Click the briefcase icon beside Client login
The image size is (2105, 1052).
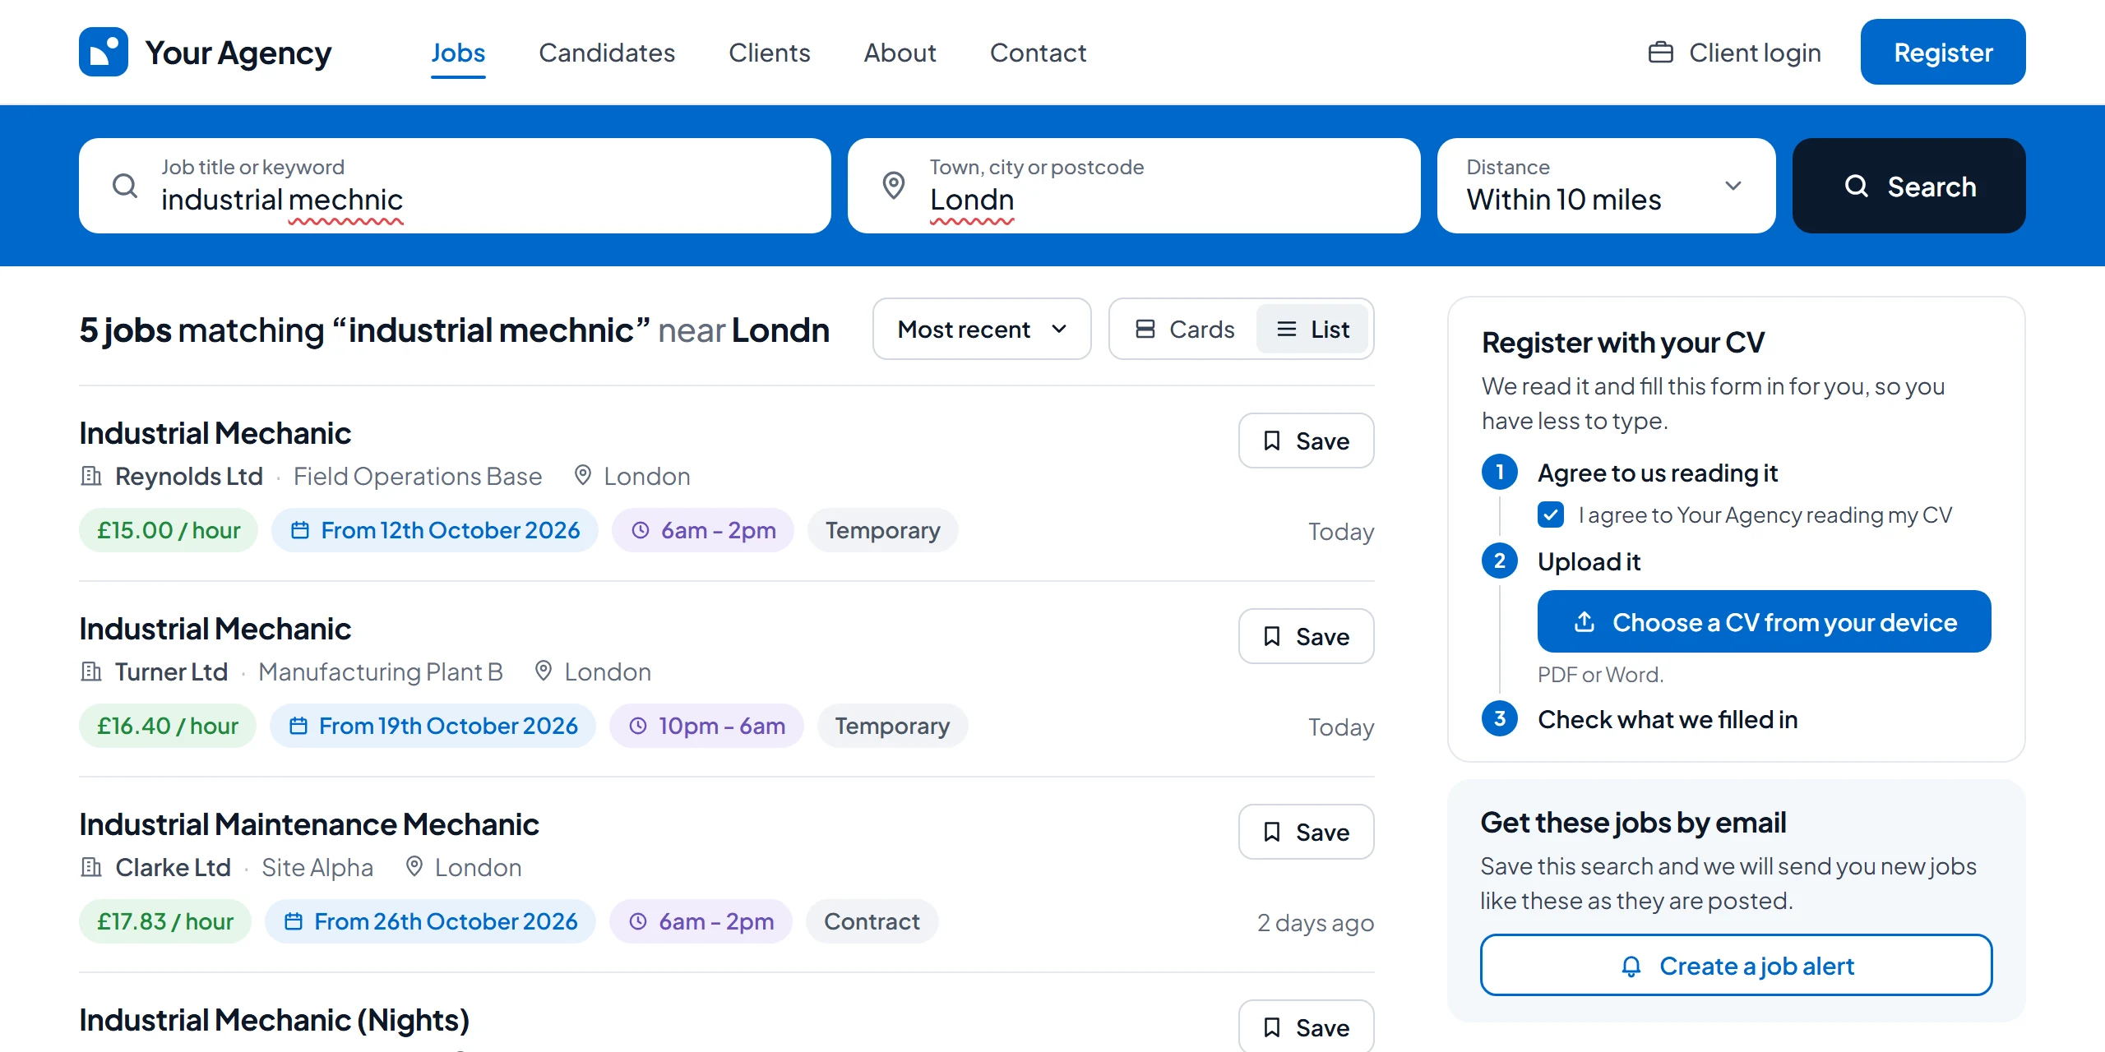pos(1661,53)
